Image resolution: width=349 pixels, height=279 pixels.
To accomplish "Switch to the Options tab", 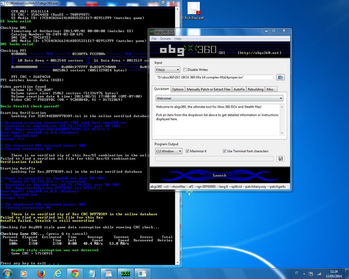I will (178, 90).
